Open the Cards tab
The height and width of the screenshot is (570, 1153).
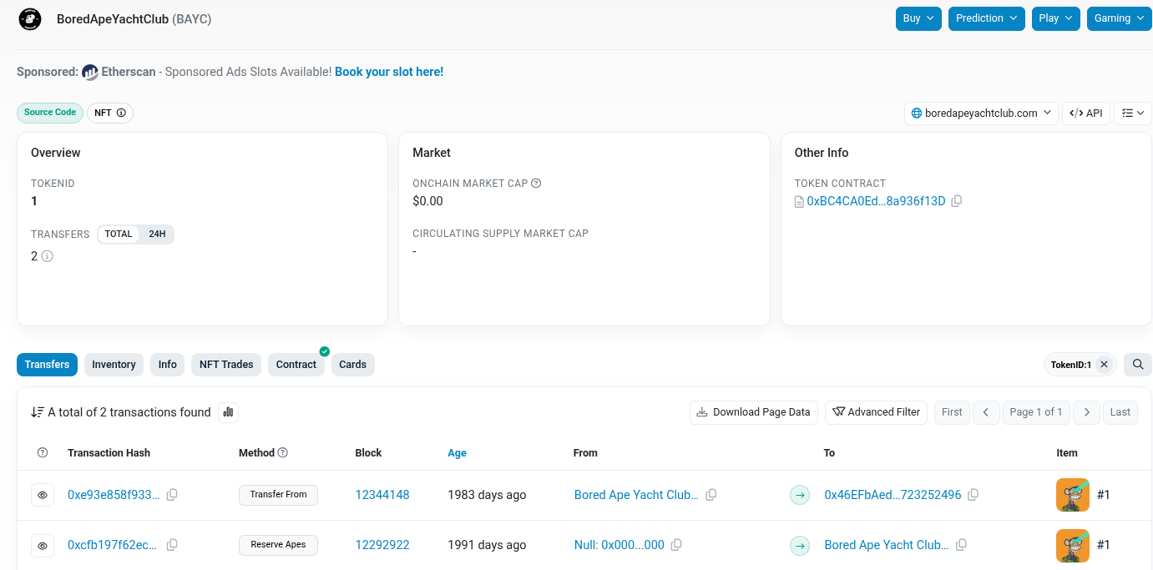coord(353,365)
